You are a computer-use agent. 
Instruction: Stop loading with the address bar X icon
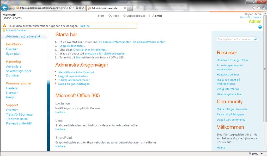(83, 8)
